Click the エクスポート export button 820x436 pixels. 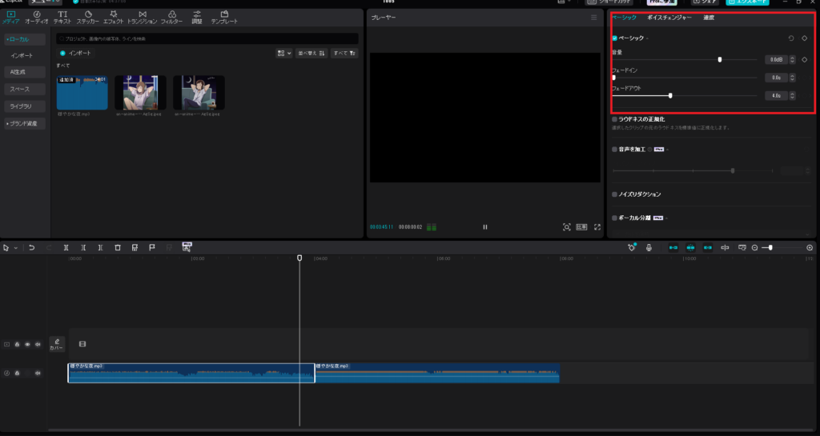coord(747,2)
